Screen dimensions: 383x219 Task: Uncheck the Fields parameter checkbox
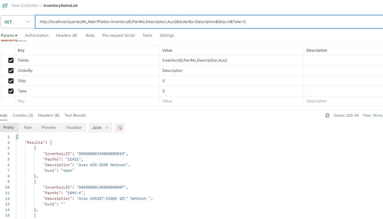(11, 60)
